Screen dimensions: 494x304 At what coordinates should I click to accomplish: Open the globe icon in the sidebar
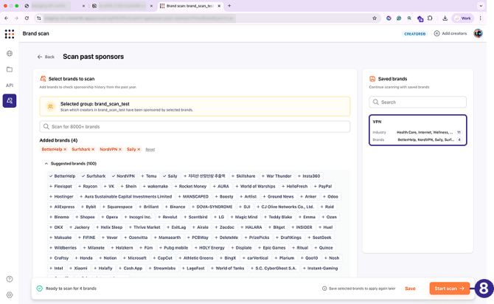10,53
